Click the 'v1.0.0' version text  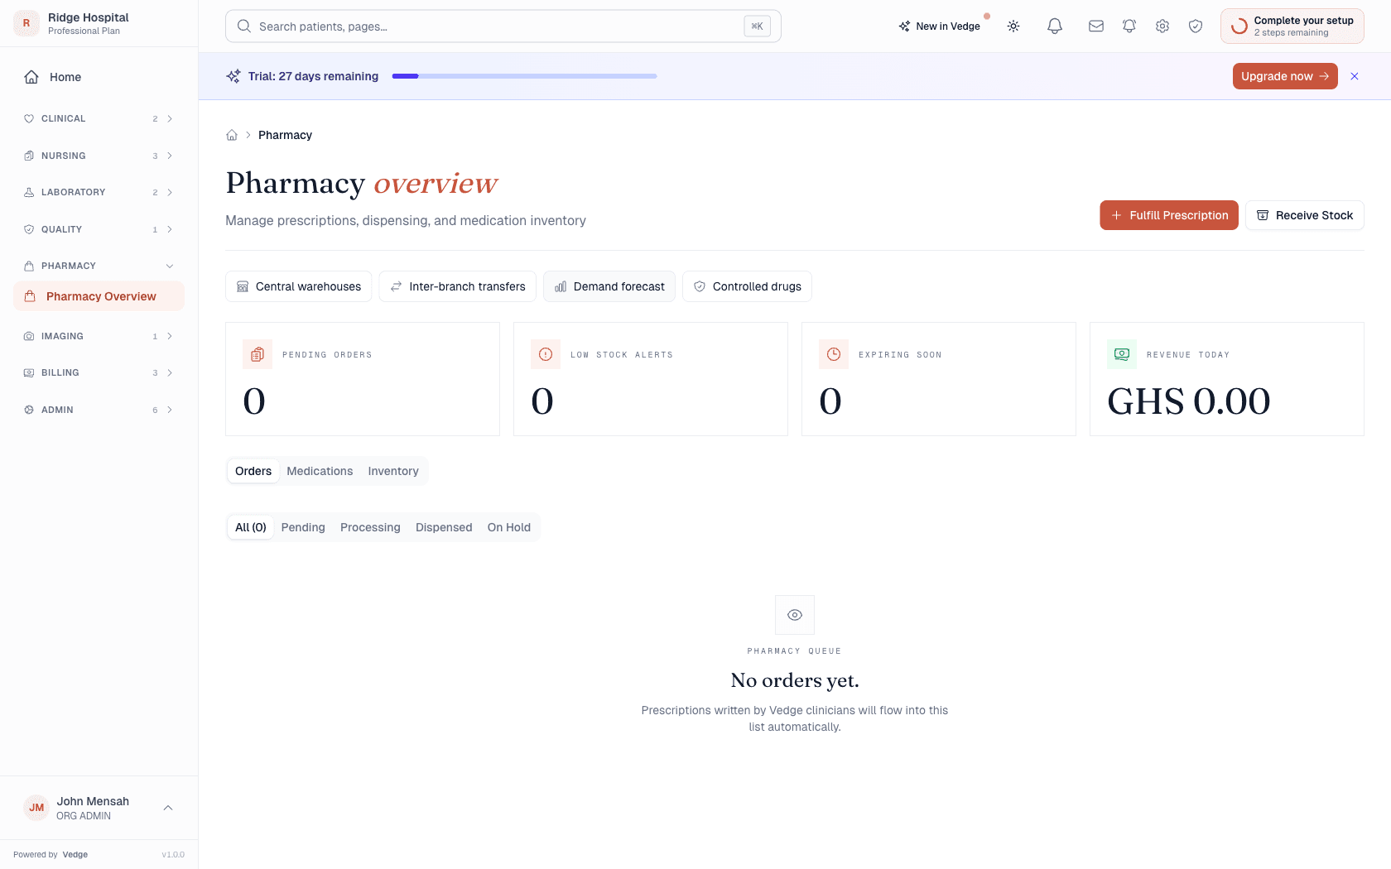pyautogui.click(x=173, y=855)
